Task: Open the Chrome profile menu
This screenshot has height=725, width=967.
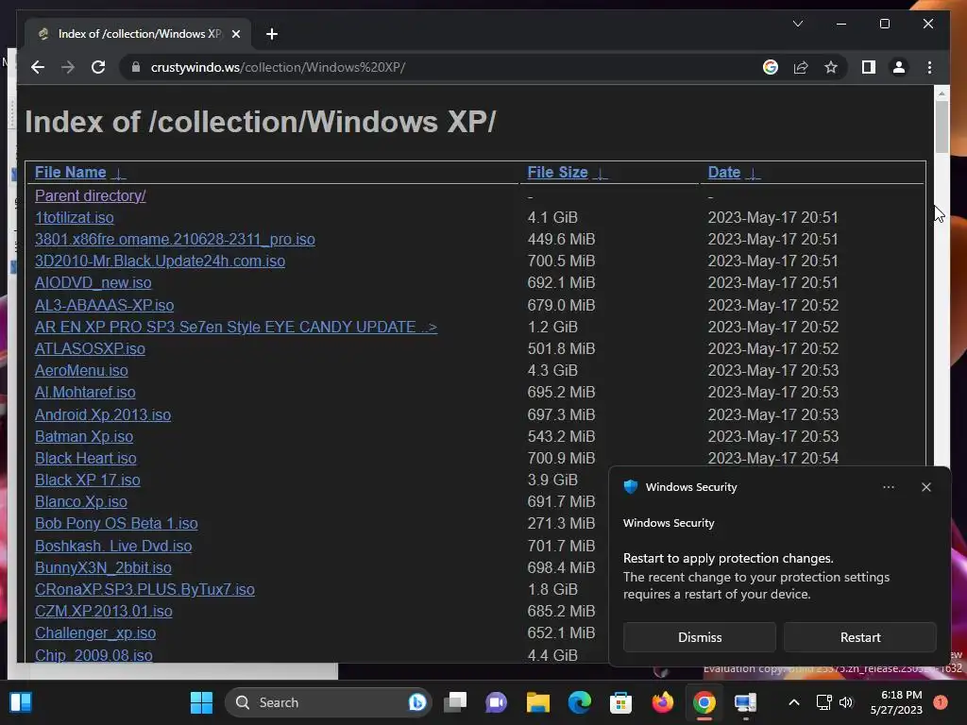Action: [899, 67]
